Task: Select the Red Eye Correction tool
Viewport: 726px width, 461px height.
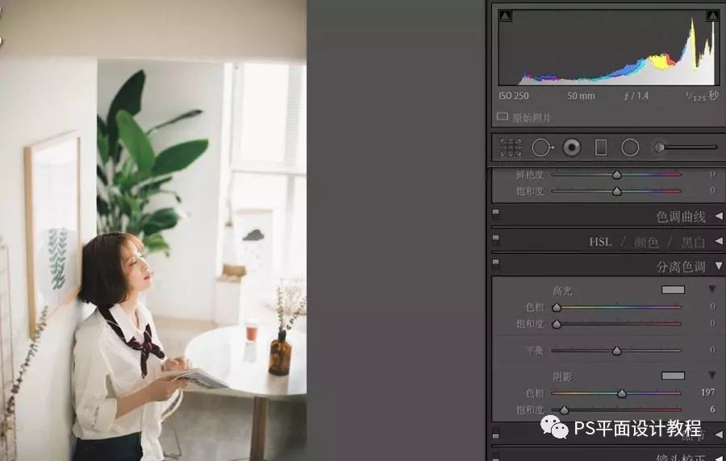Action: (x=572, y=148)
